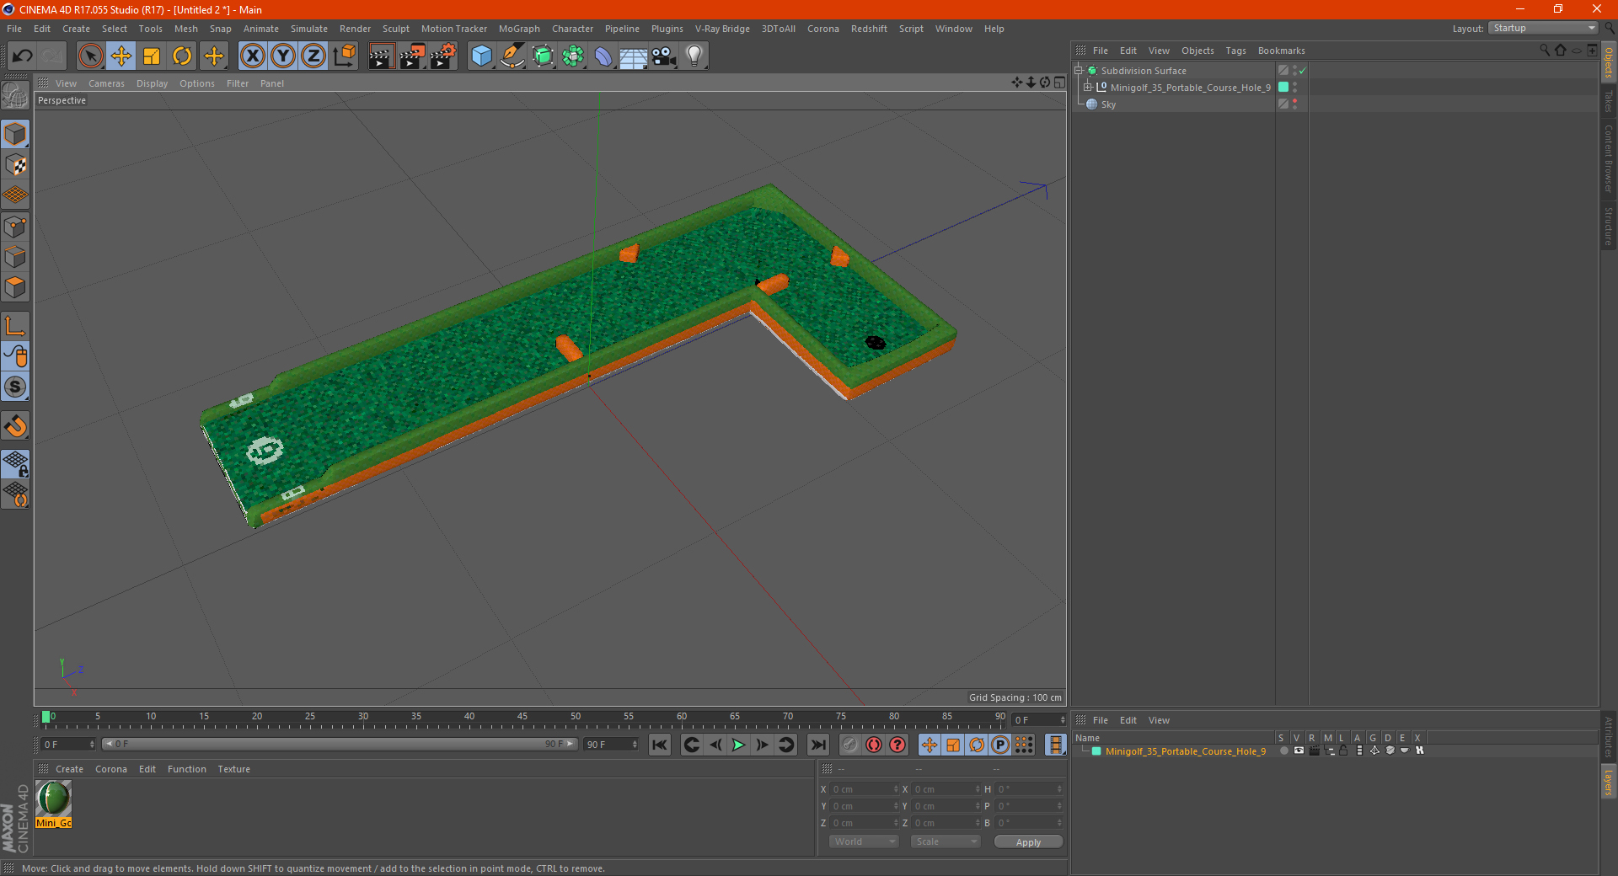
Task: Open the Scale mode dropdown
Action: [946, 841]
